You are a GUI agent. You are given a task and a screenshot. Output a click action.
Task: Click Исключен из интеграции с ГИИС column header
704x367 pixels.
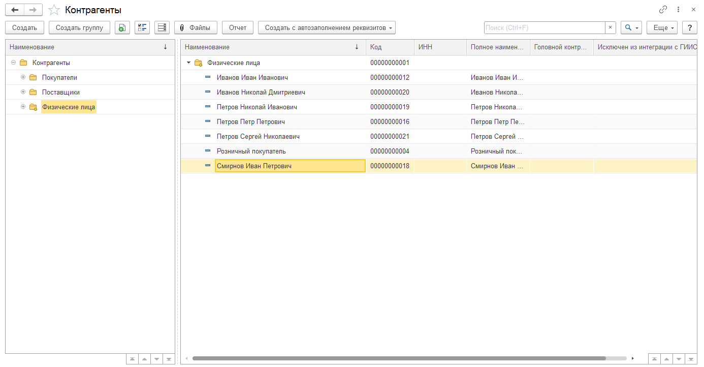pos(645,47)
